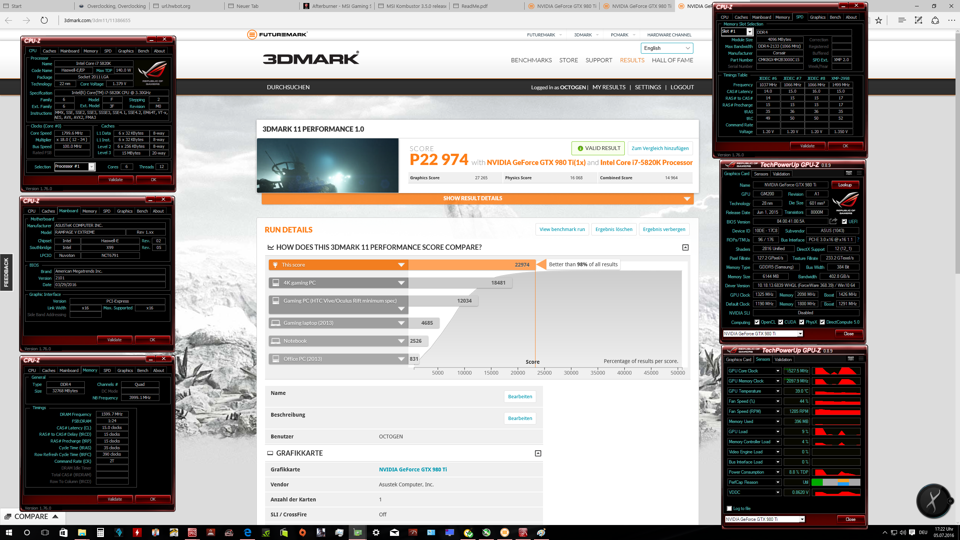
Task: Open GPU Temperature sensor dropdown
Action: [x=778, y=391]
